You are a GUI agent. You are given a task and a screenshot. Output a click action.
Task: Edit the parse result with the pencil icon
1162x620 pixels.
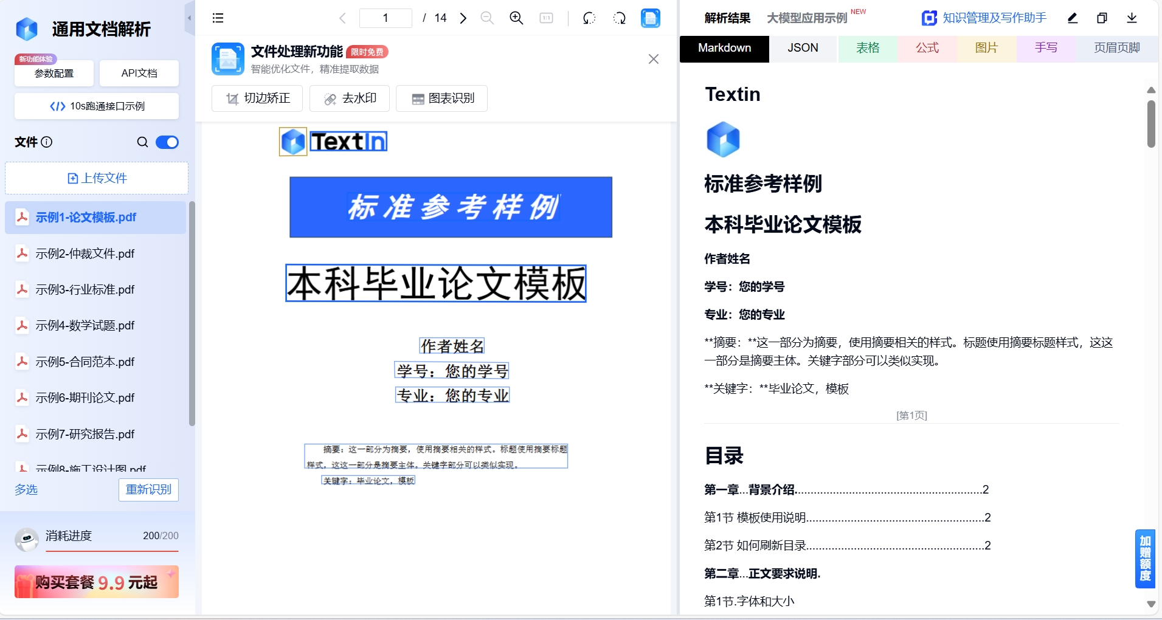[1072, 18]
